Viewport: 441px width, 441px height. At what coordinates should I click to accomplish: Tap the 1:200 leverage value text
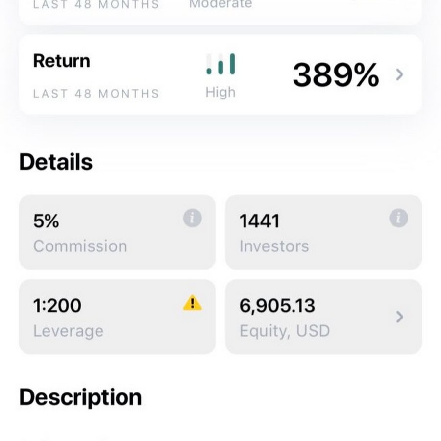click(57, 306)
